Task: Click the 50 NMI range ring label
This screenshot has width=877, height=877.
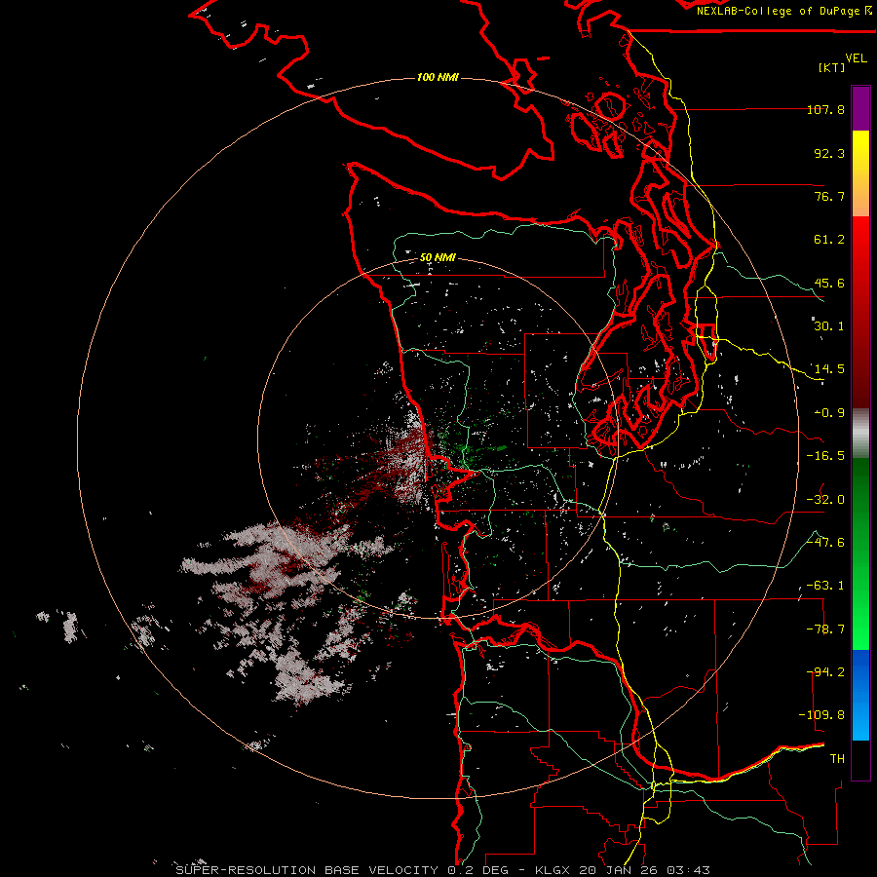Action: coord(438,257)
